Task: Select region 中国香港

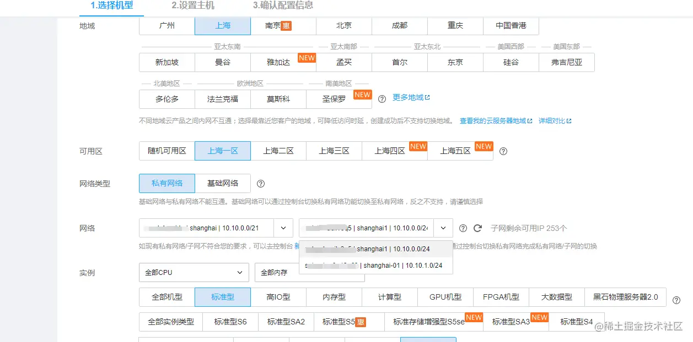Action: point(511,25)
